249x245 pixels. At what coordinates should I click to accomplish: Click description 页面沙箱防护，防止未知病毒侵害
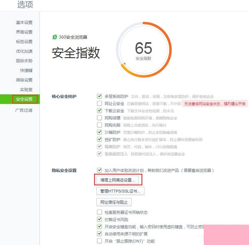tap(150, 132)
